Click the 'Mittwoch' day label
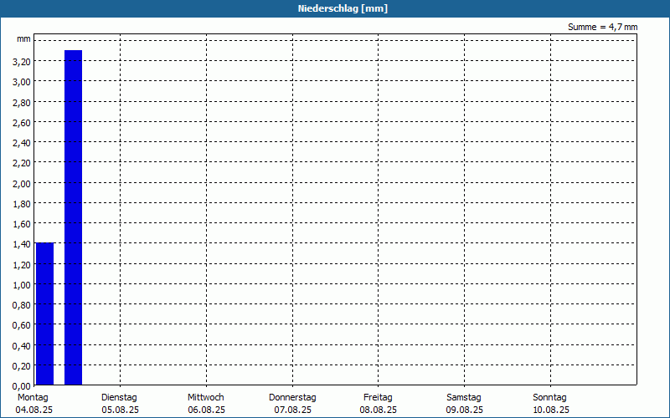Viewport: 670px width, 418px height. pos(205,398)
